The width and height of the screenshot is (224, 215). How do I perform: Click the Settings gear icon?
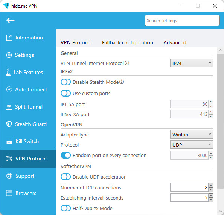point(9,55)
